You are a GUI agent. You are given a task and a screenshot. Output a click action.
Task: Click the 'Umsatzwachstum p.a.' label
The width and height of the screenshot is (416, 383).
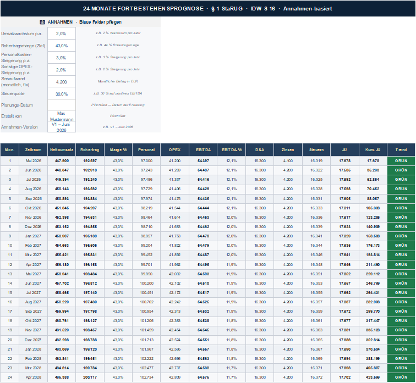[22, 34]
